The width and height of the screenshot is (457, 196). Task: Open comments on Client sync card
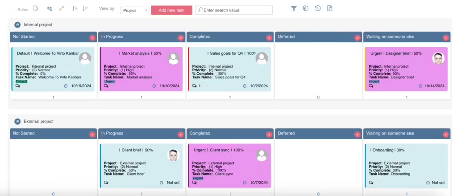[195, 183]
